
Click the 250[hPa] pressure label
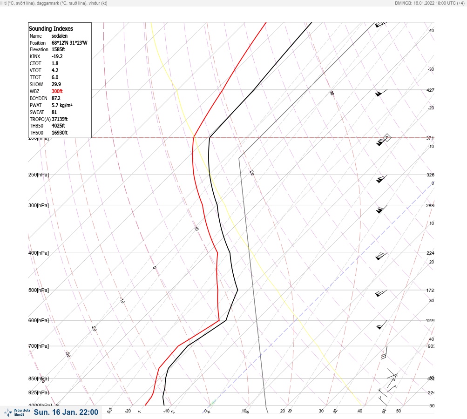point(39,175)
